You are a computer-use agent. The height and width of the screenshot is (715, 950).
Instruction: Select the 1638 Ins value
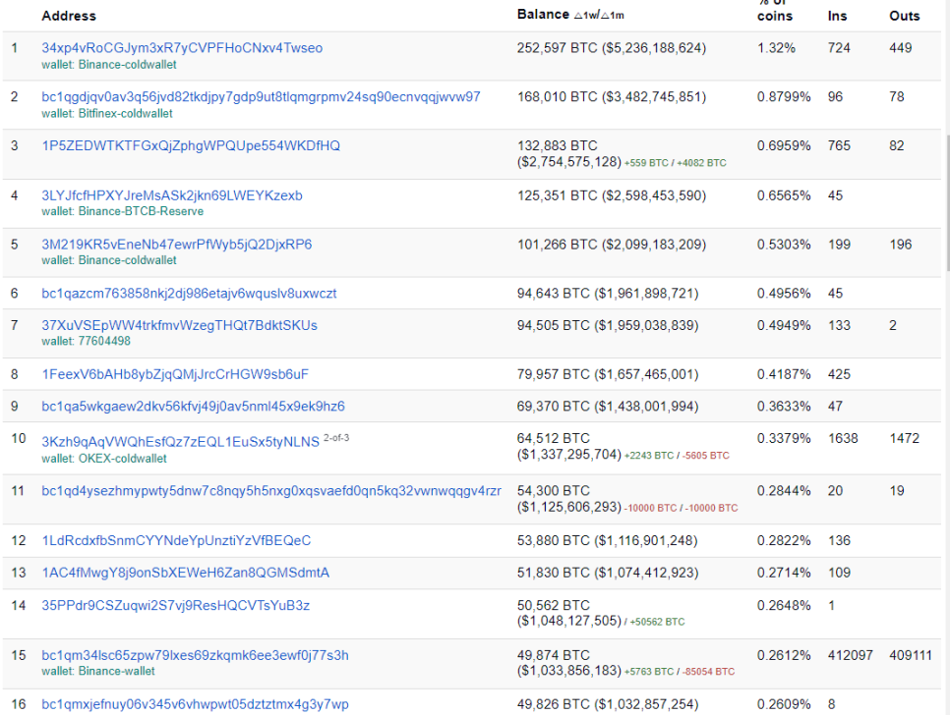pyautogui.click(x=843, y=438)
